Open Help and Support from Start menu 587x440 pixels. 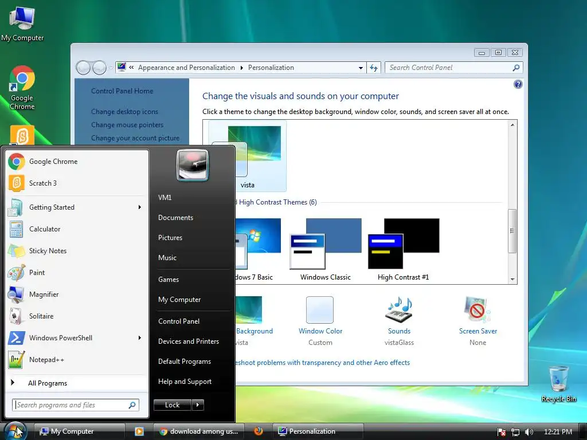(x=185, y=382)
